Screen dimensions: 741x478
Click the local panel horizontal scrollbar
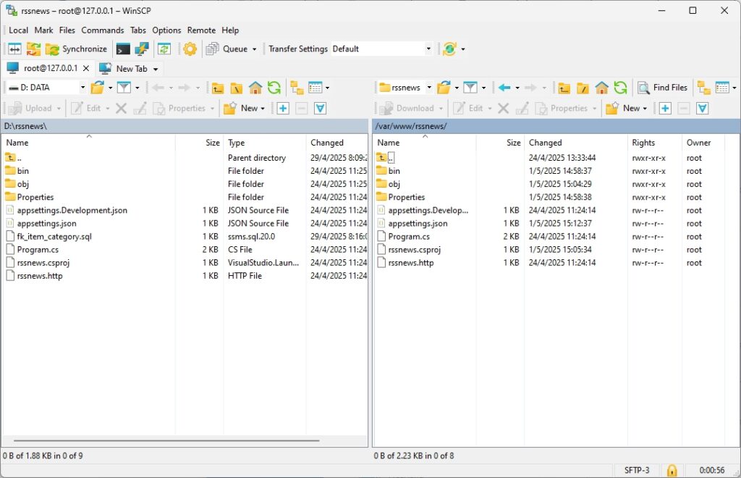pos(166,440)
